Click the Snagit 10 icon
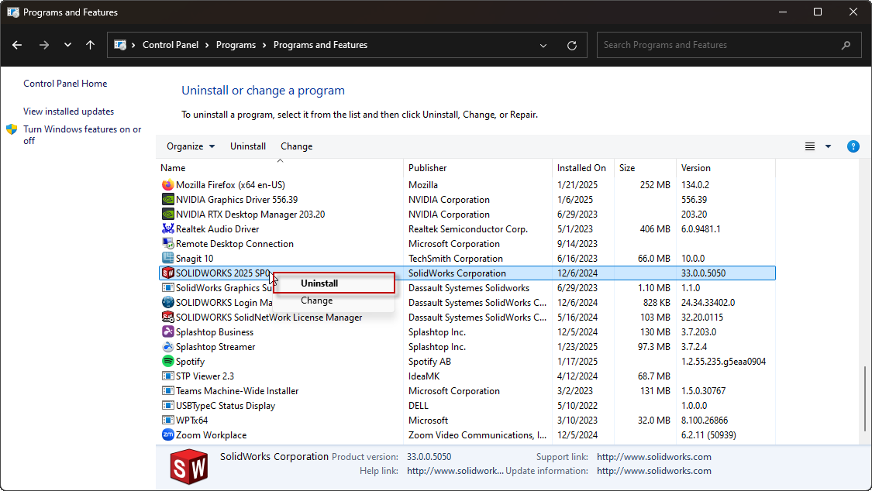 166,258
